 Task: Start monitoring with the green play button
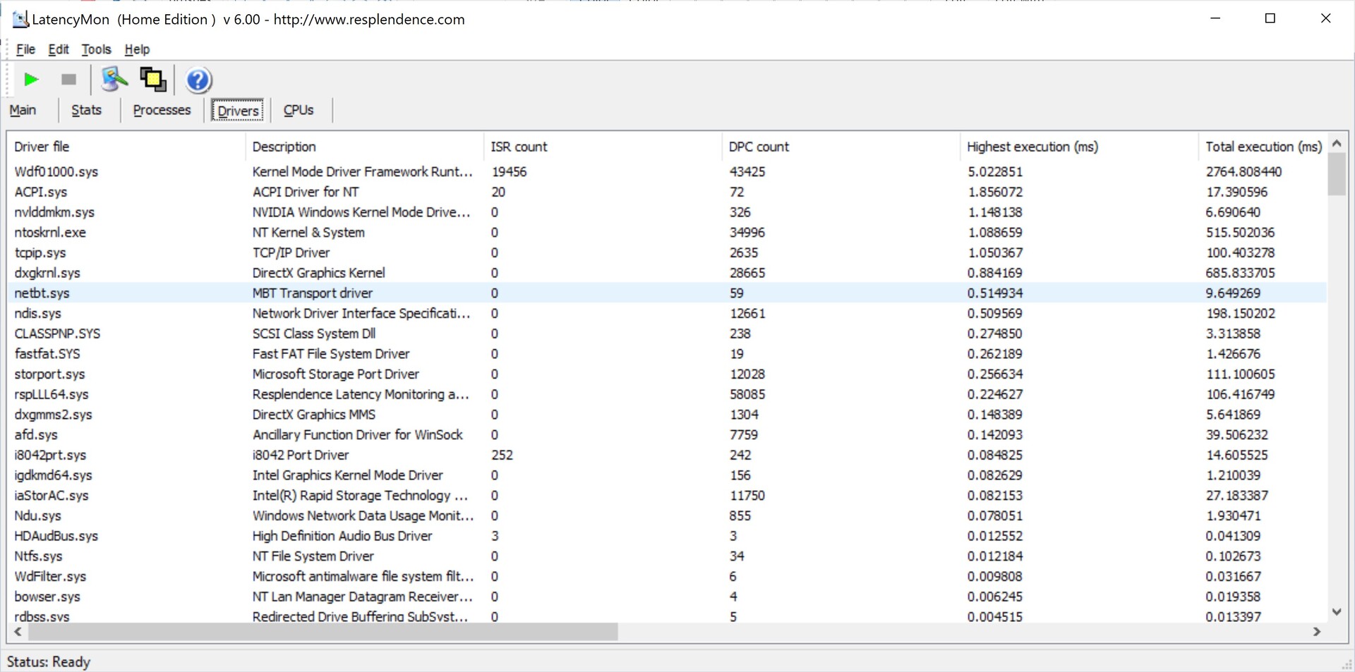[31, 80]
